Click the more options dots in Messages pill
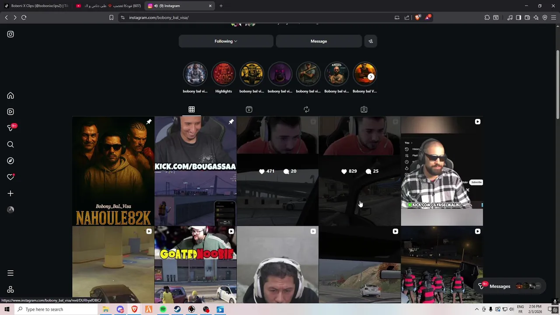This screenshot has height=315, width=560. coord(538,286)
